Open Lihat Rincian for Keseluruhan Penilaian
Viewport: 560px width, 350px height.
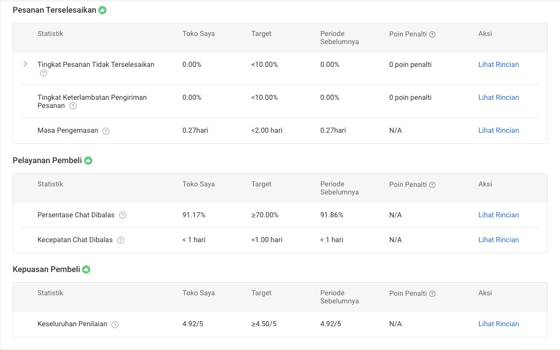click(x=498, y=324)
